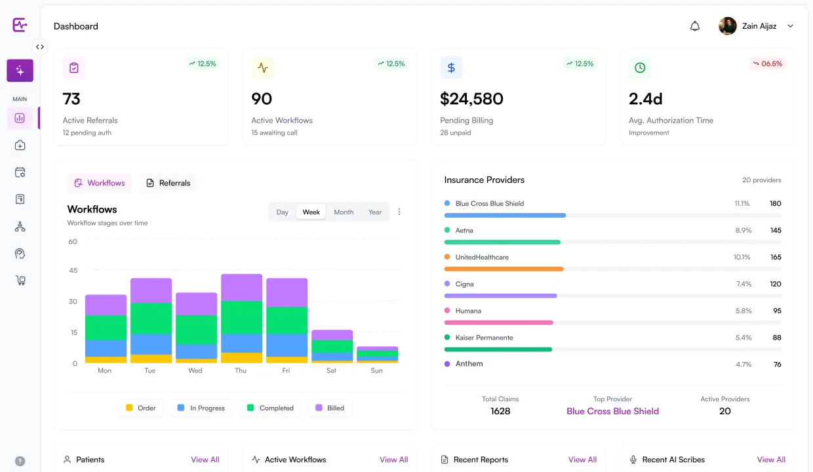Click the Total Claims value 1628

point(500,412)
